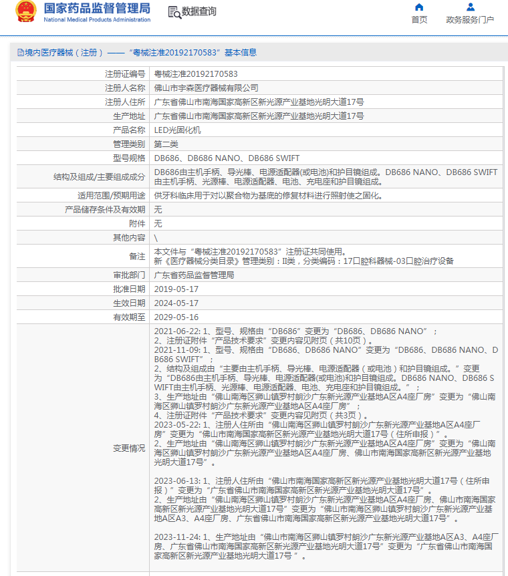Click approval department 广东省药品监督管理局
The image size is (508, 576).
pyautogui.click(x=194, y=275)
